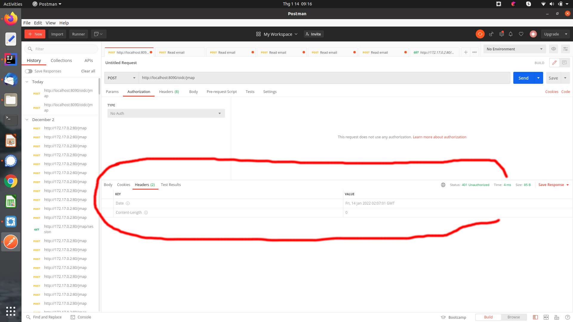The height and width of the screenshot is (322, 573).
Task: Open the comments icon beside Build
Action: 564,63
